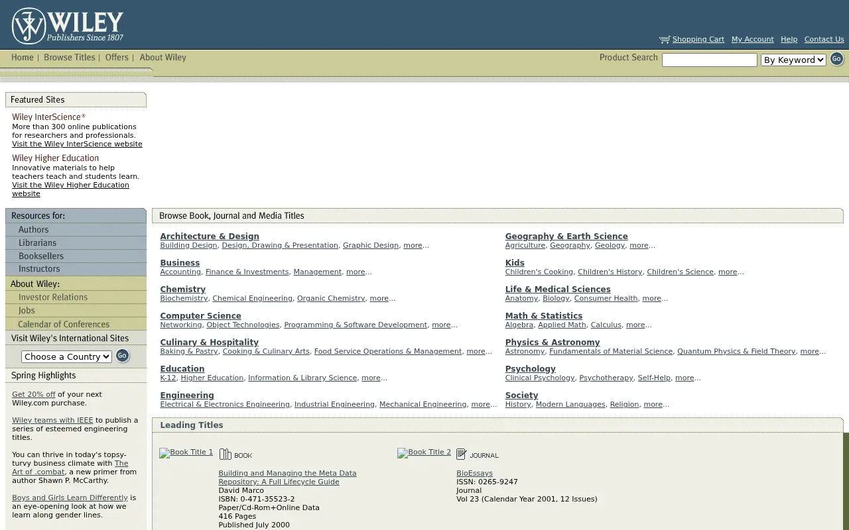Viewport: 849px width, 530px height.
Task: Open the Book Title 2 image
Action: click(424, 452)
